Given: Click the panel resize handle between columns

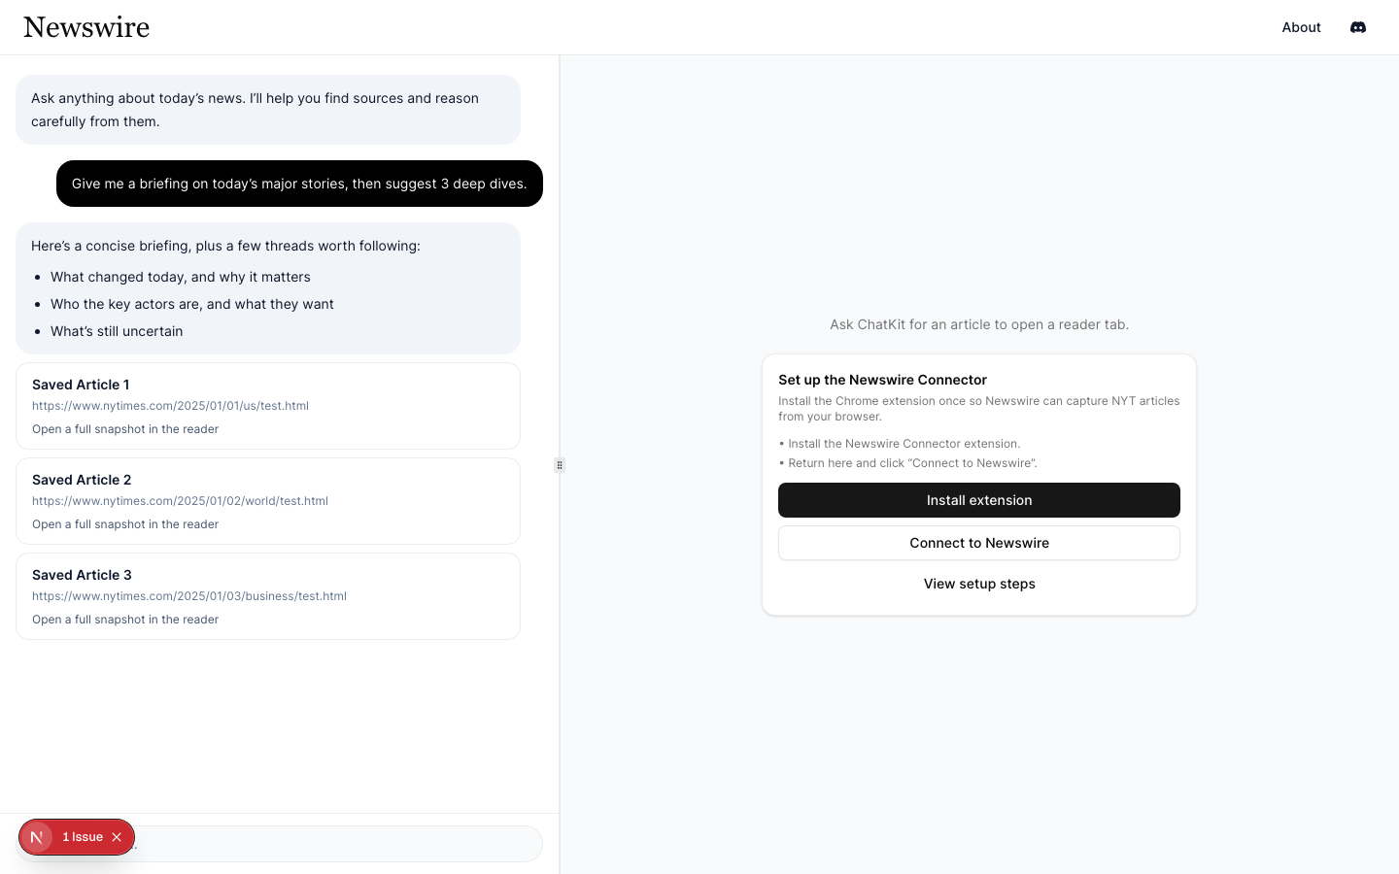Looking at the screenshot, I should (560, 465).
